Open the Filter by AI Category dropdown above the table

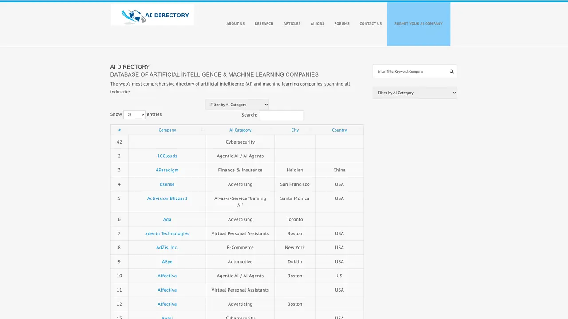click(x=237, y=105)
